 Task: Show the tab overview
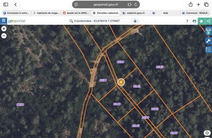(x=206, y=5)
